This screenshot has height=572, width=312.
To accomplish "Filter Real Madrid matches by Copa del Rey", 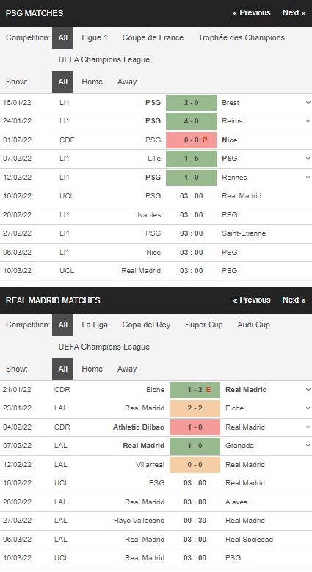I will 146,325.
